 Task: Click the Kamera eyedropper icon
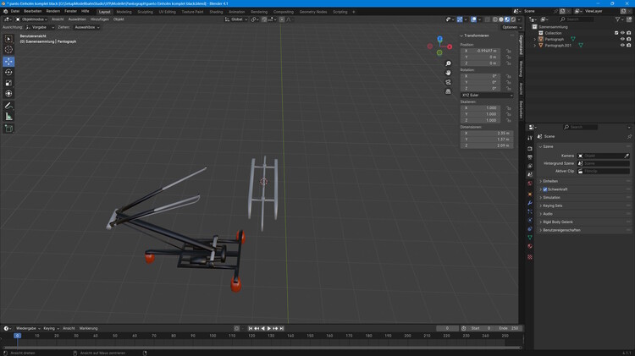click(x=627, y=156)
